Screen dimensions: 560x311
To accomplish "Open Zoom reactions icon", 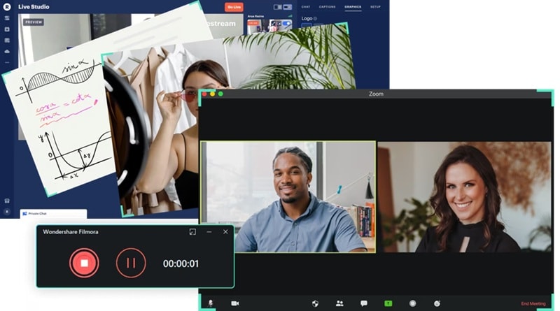I will tap(437, 303).
